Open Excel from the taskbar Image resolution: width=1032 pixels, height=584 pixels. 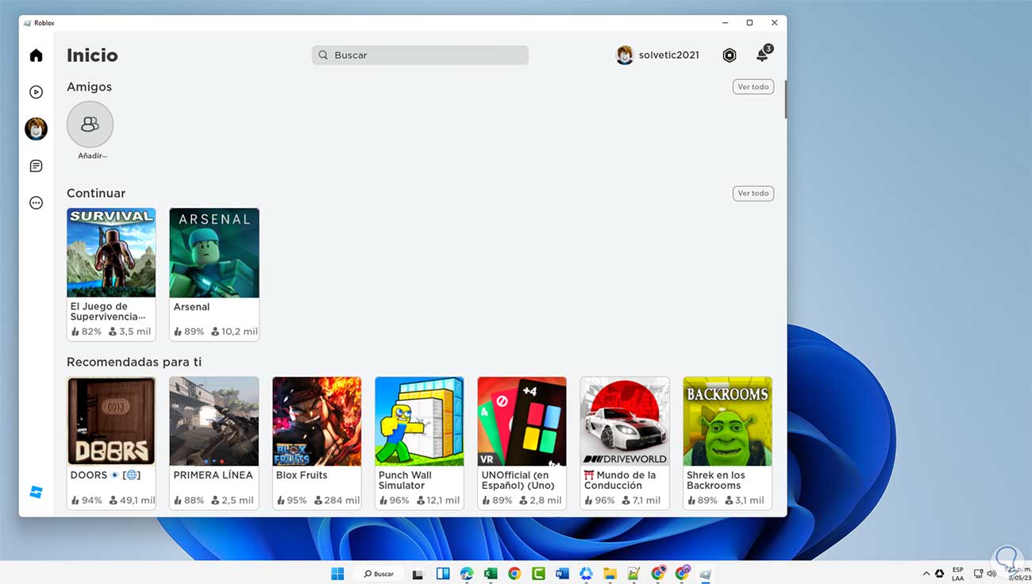click(491, 574)
